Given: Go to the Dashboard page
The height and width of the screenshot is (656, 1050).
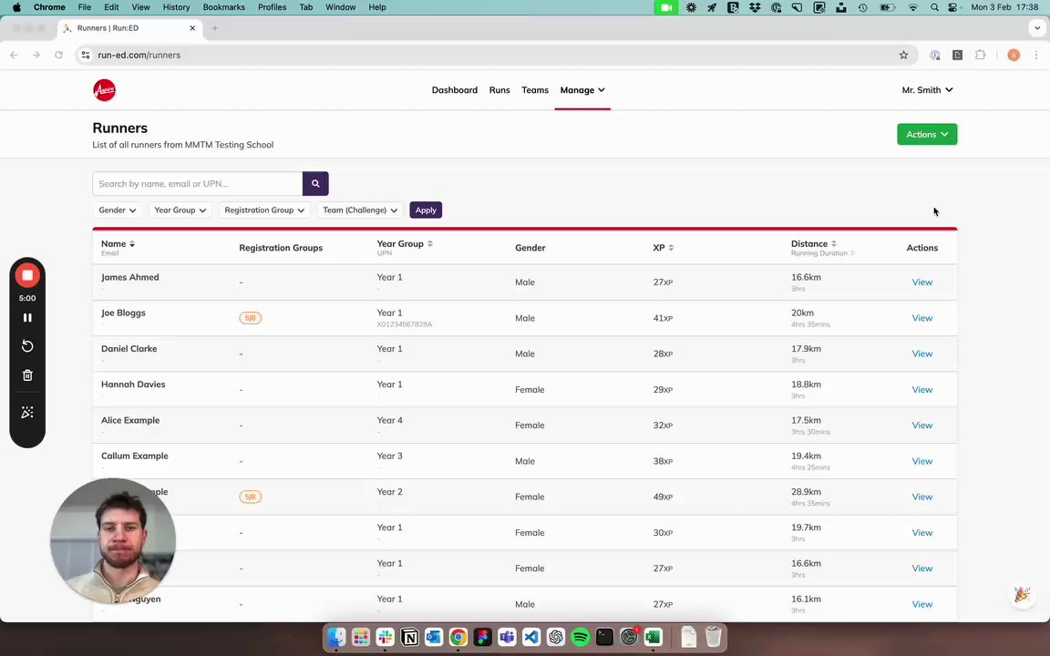Looking at the screenshot, I should 455,89.
